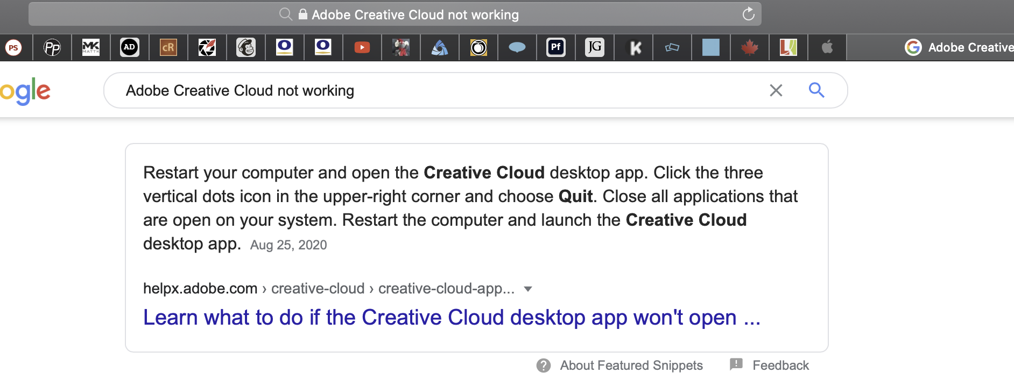Open the YouTube pinned tab
The height and width of the screenshot is (387, 1014).
pos(362,48)
